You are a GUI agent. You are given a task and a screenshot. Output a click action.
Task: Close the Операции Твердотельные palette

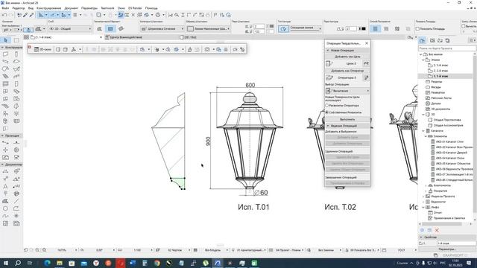367,43
